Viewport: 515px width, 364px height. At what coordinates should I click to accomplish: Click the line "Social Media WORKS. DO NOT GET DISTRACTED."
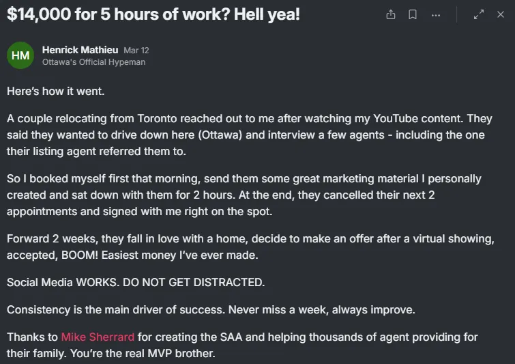[x=136, y=283]
